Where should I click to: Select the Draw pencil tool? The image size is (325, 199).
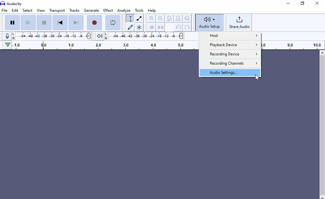click(x=130, y=27)
